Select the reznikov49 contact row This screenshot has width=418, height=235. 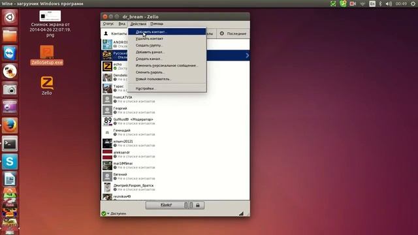(176, 197)
